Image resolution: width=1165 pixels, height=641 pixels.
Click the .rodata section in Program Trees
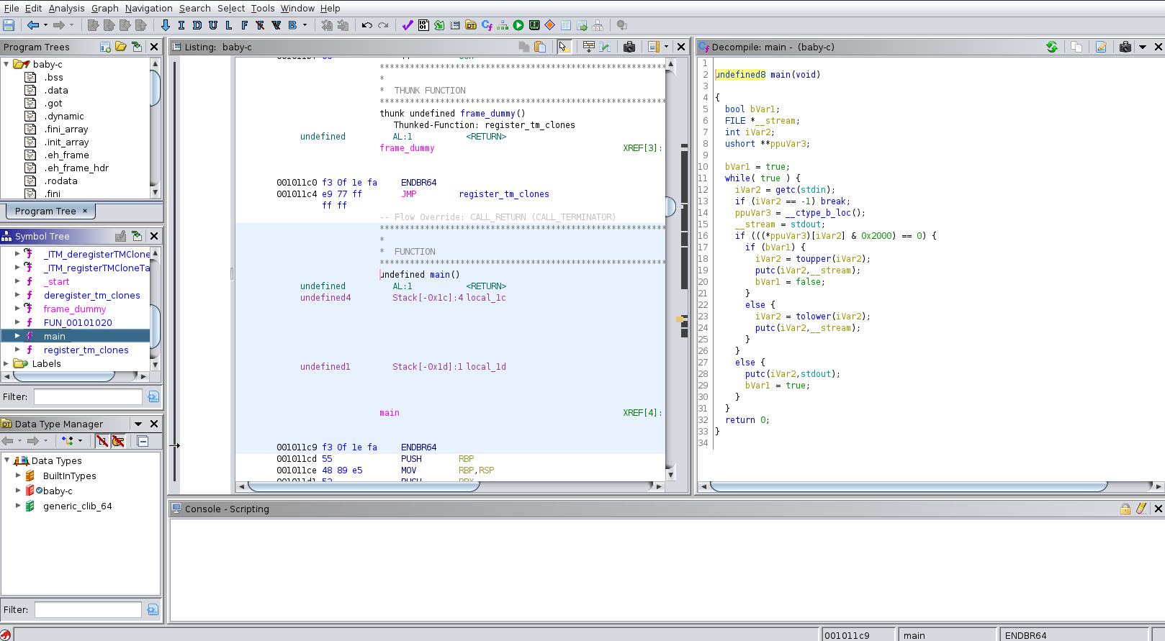point(60,181)
